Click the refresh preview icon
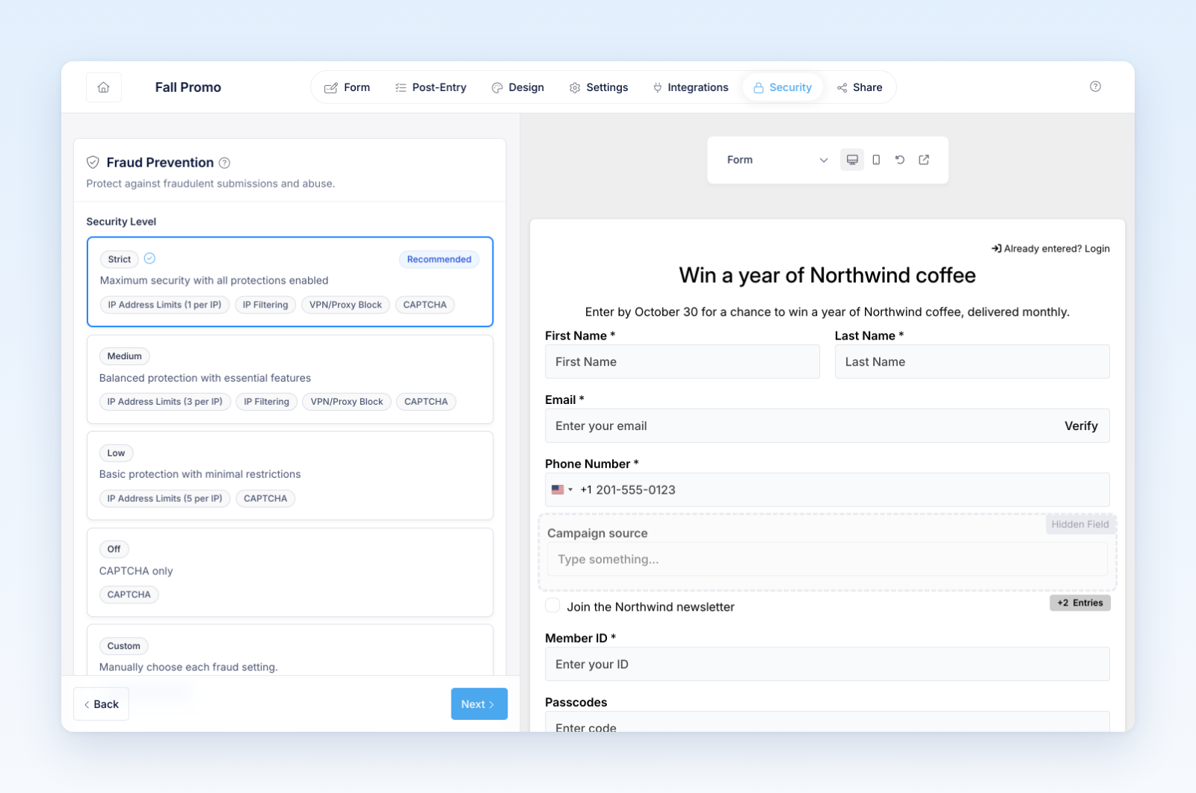This screenshot has width=1196, height=793. 900,160
